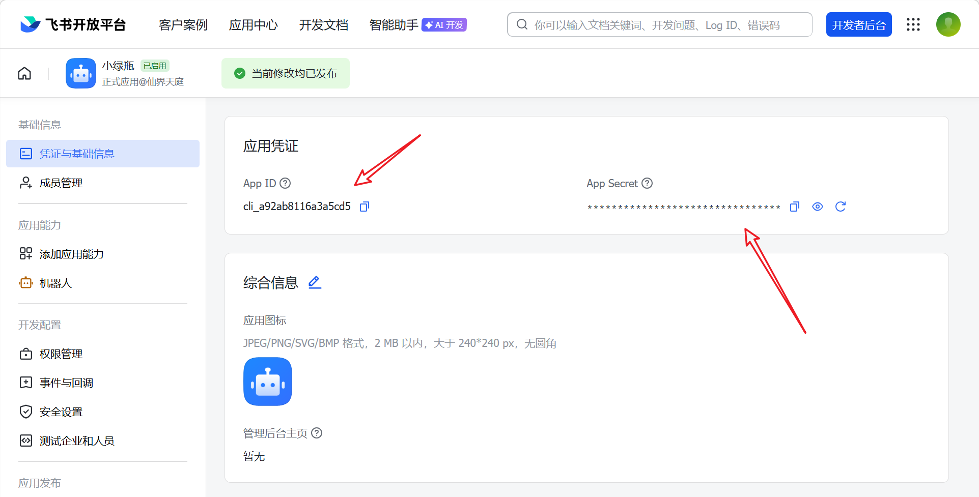Open 管理后台主页 help tooltip

click(317, 433)
